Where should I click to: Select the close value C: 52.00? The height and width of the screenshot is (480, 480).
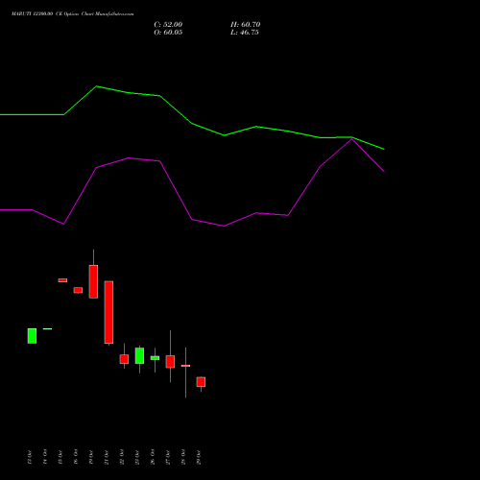tap(168, 25)
